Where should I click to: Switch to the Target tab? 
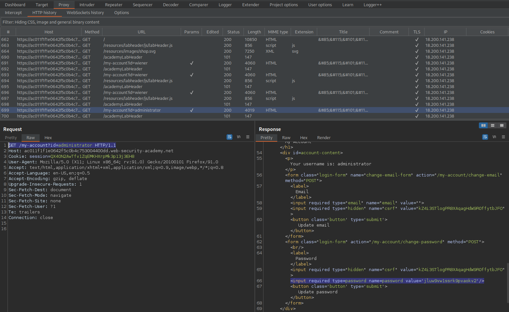(42, 5)
